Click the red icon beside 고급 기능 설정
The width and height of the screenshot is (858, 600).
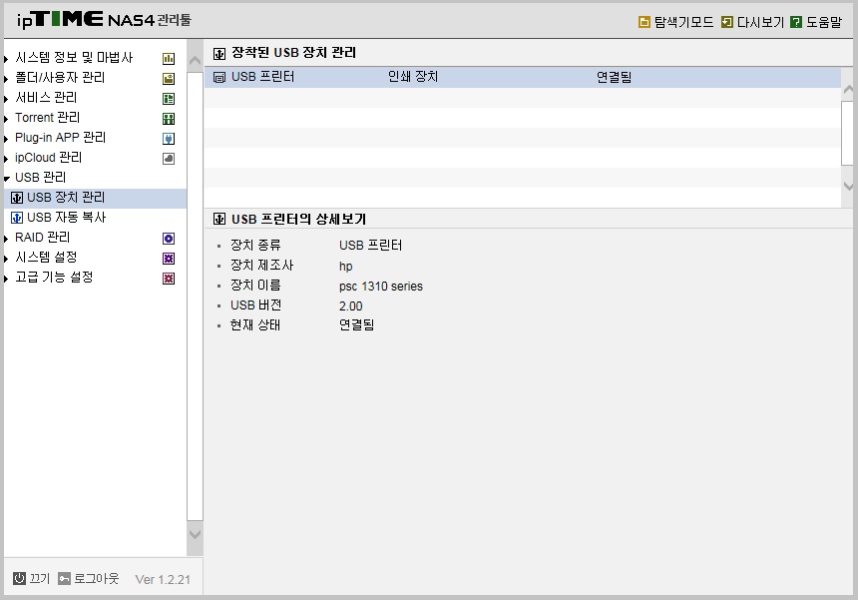(169, 279)
